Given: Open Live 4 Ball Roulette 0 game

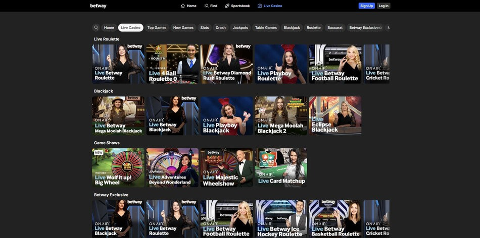Looking at the screenshot, I should coord(172,64).
